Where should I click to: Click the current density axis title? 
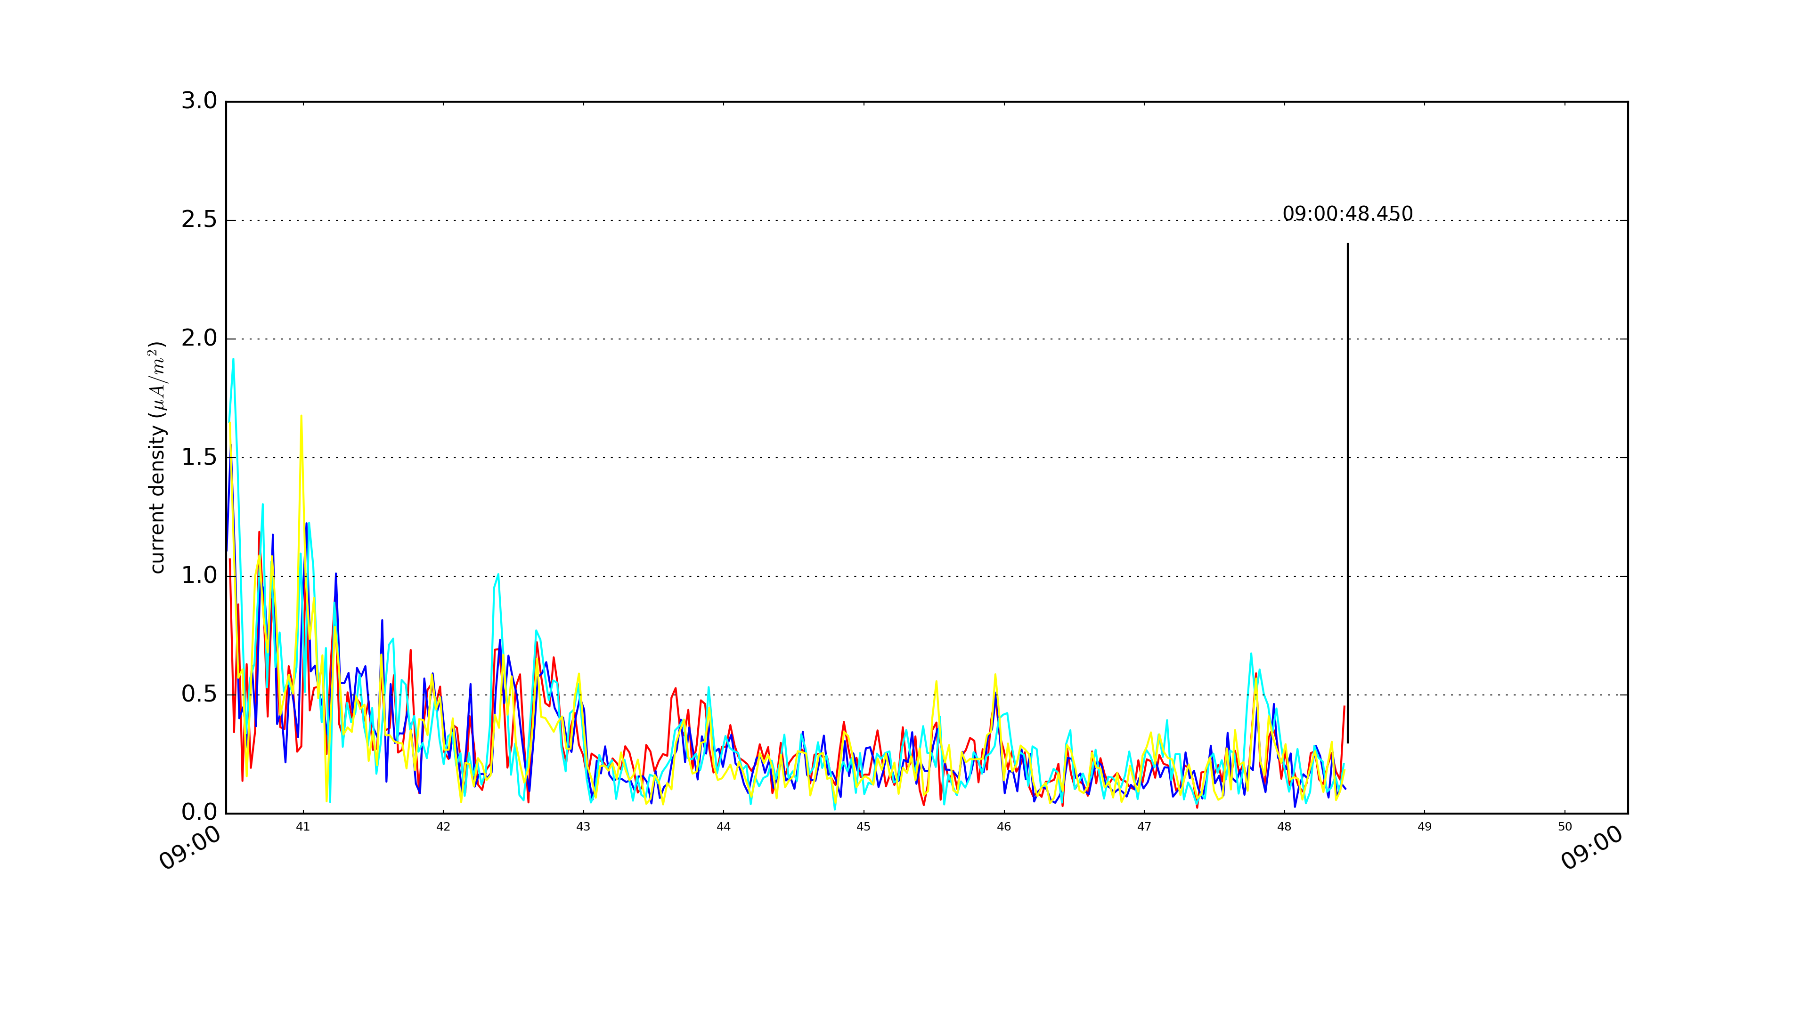pyautogui.click(x=157, y=457)
